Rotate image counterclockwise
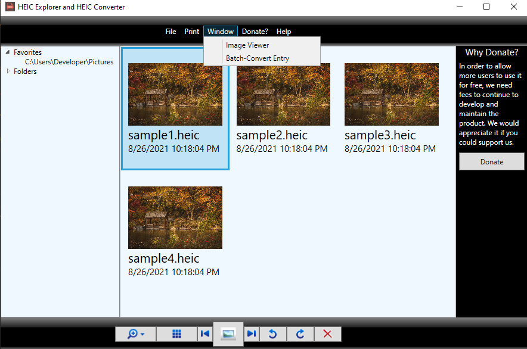 pos(272,334)
